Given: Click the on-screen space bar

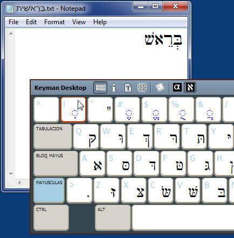Looking at the screenshot, I should [183, 218].
